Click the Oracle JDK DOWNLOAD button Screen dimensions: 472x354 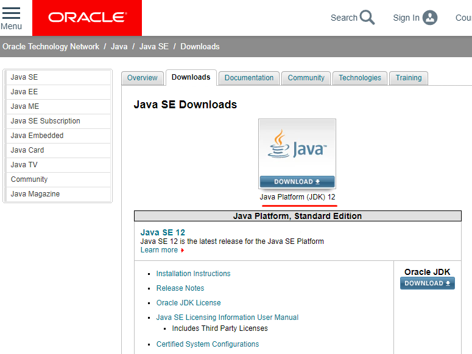(x=427, y=283)
